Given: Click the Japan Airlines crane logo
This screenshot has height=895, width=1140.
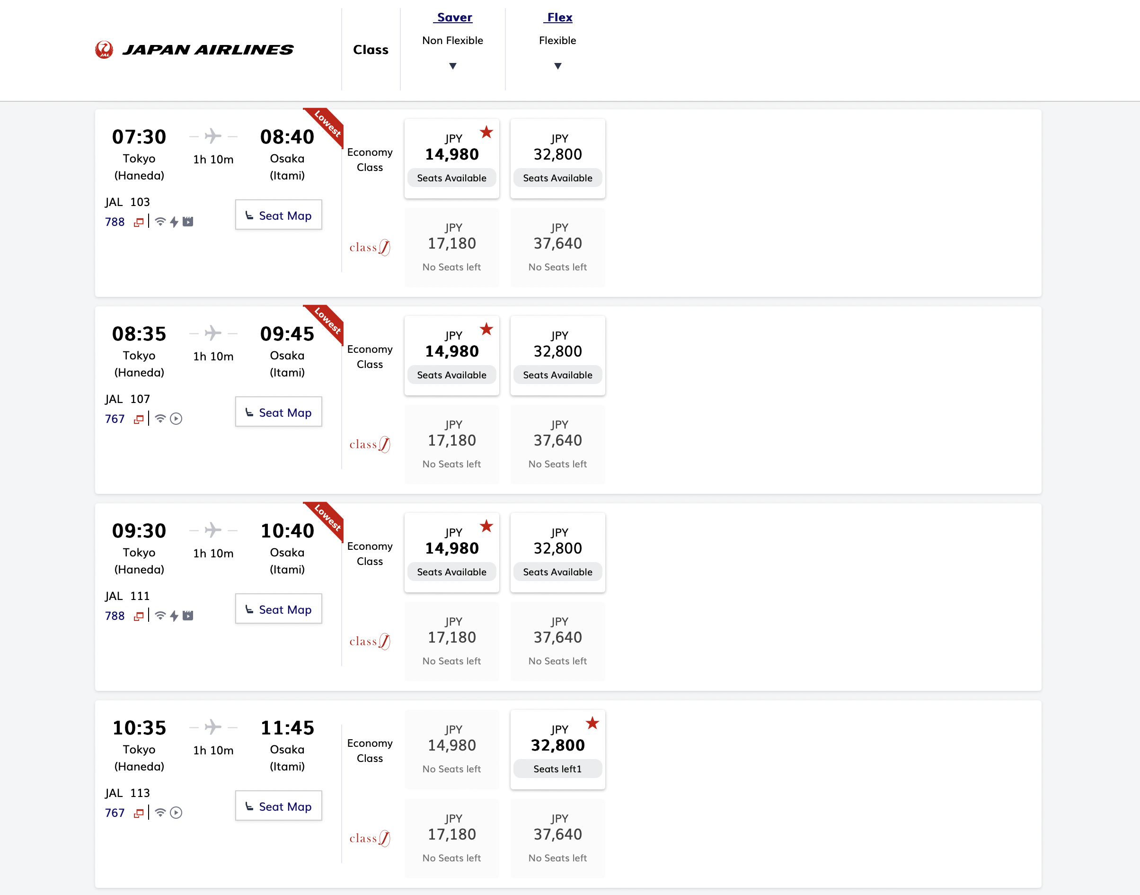Looking at the screenshot, I should [x=104, y=50].
